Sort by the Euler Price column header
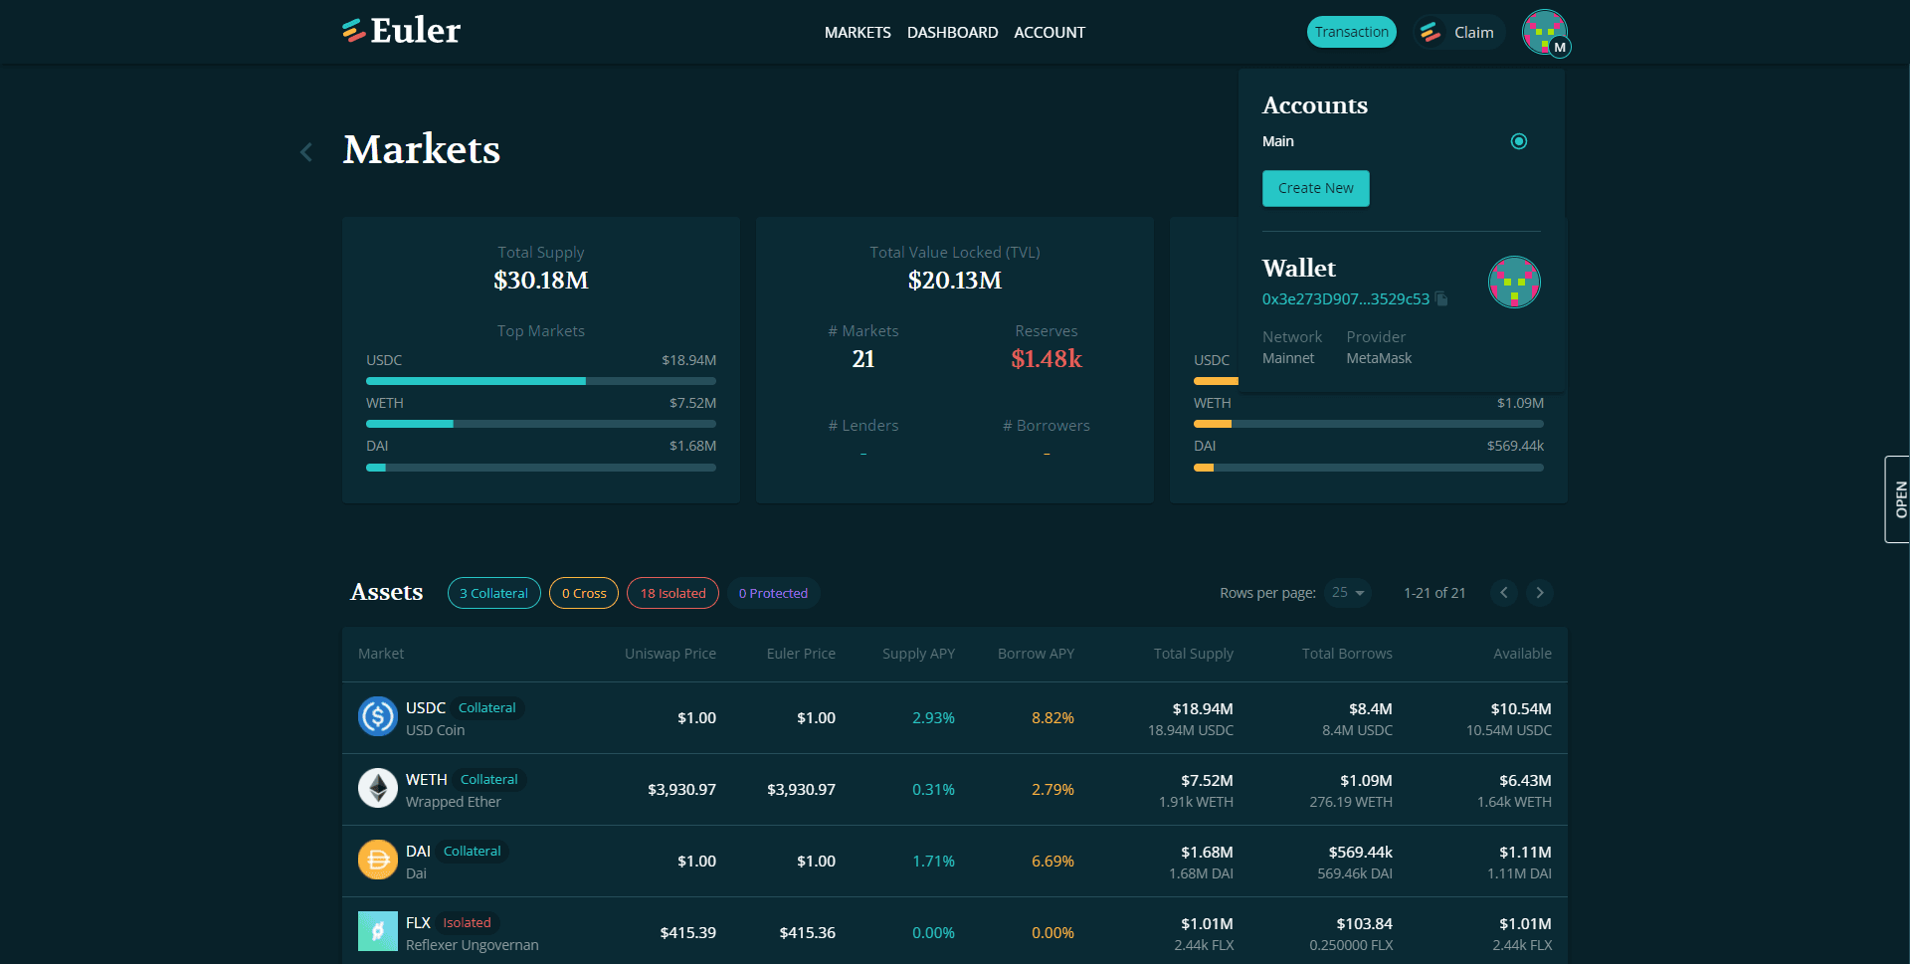1910x964 pixels. pyautogui.click(x=801, y=654)
